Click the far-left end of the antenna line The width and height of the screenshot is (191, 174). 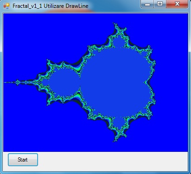point(5,83)
